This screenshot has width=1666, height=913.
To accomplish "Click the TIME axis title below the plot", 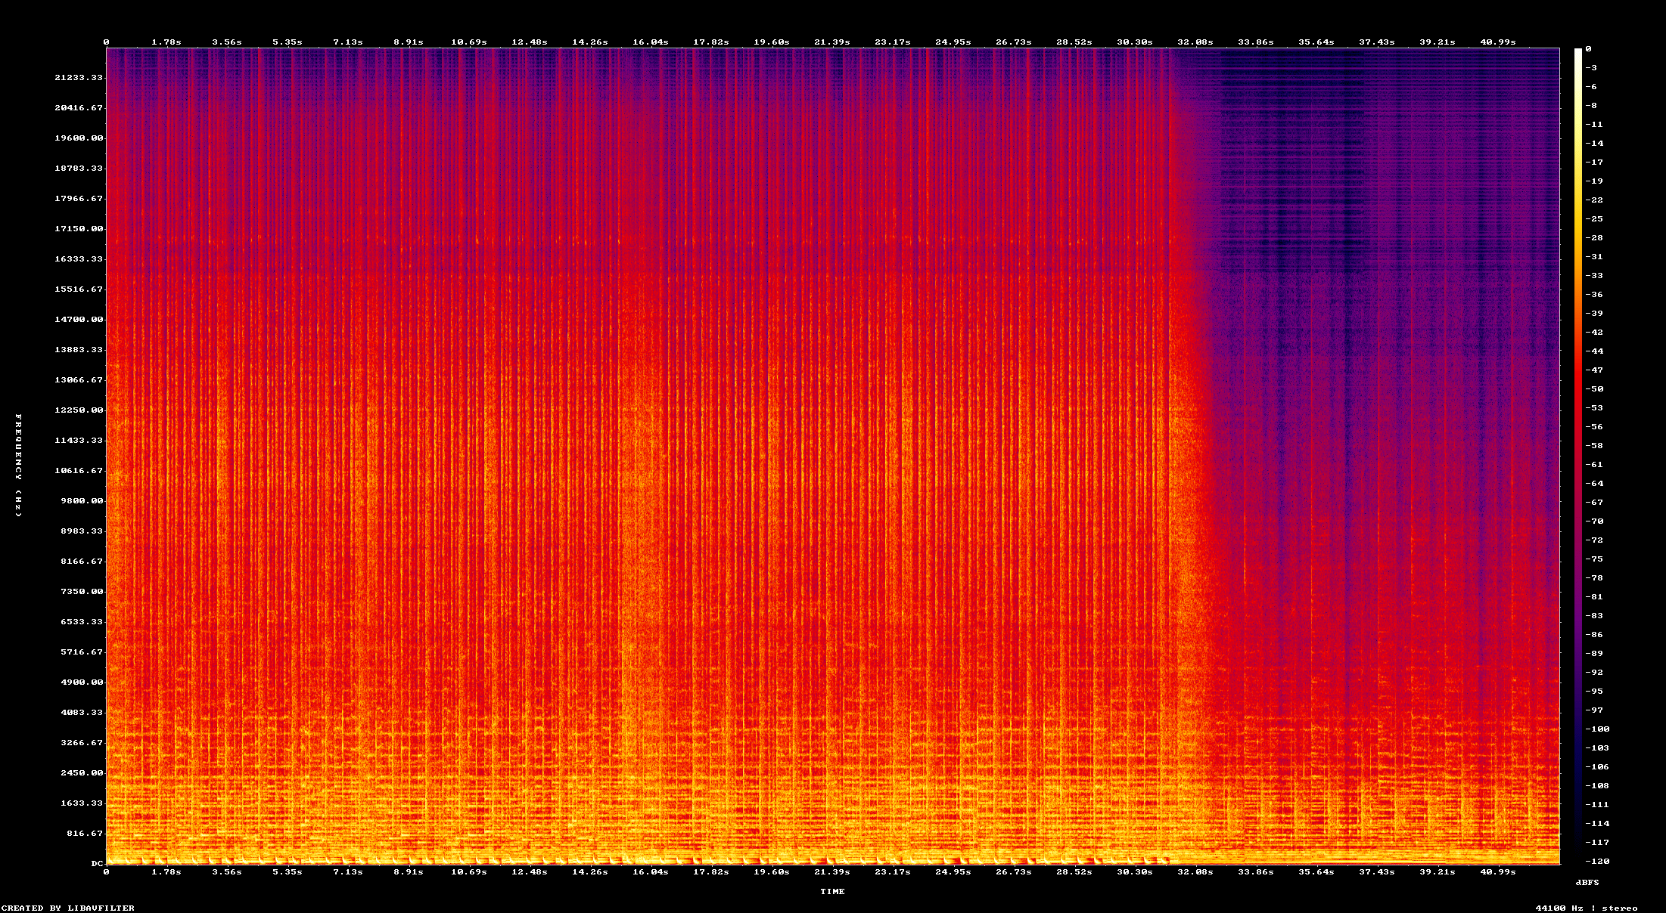I will coord(833,892).
